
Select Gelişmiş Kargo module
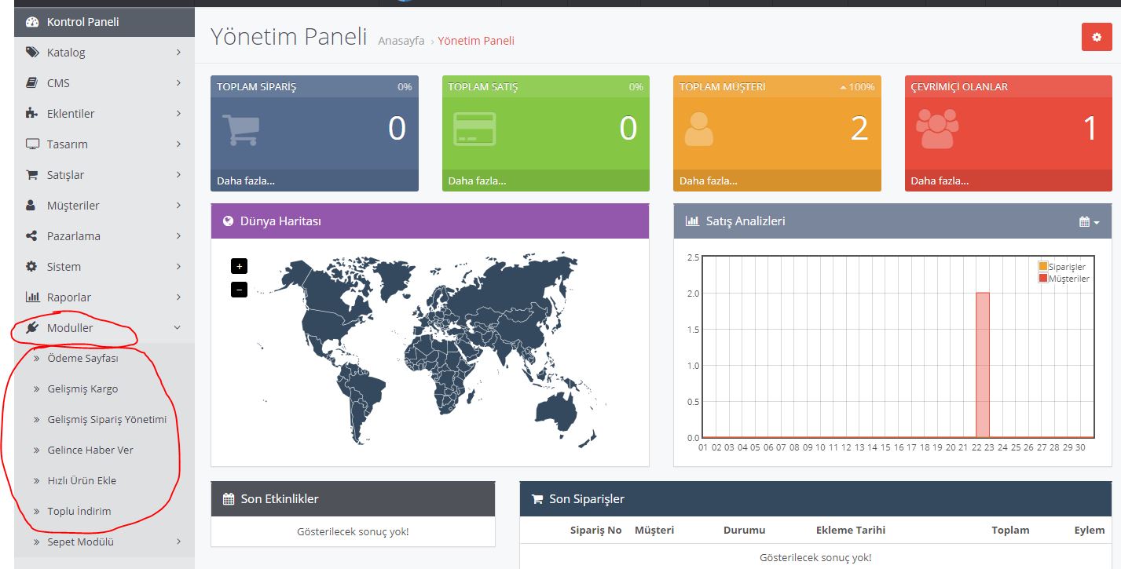tap(82, 389)
